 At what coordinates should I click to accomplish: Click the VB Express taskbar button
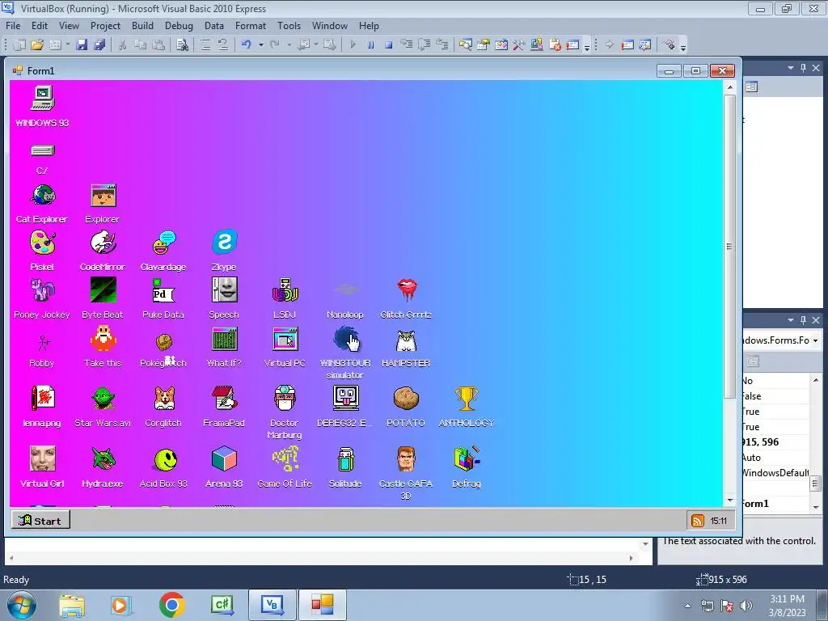(272, 605)
